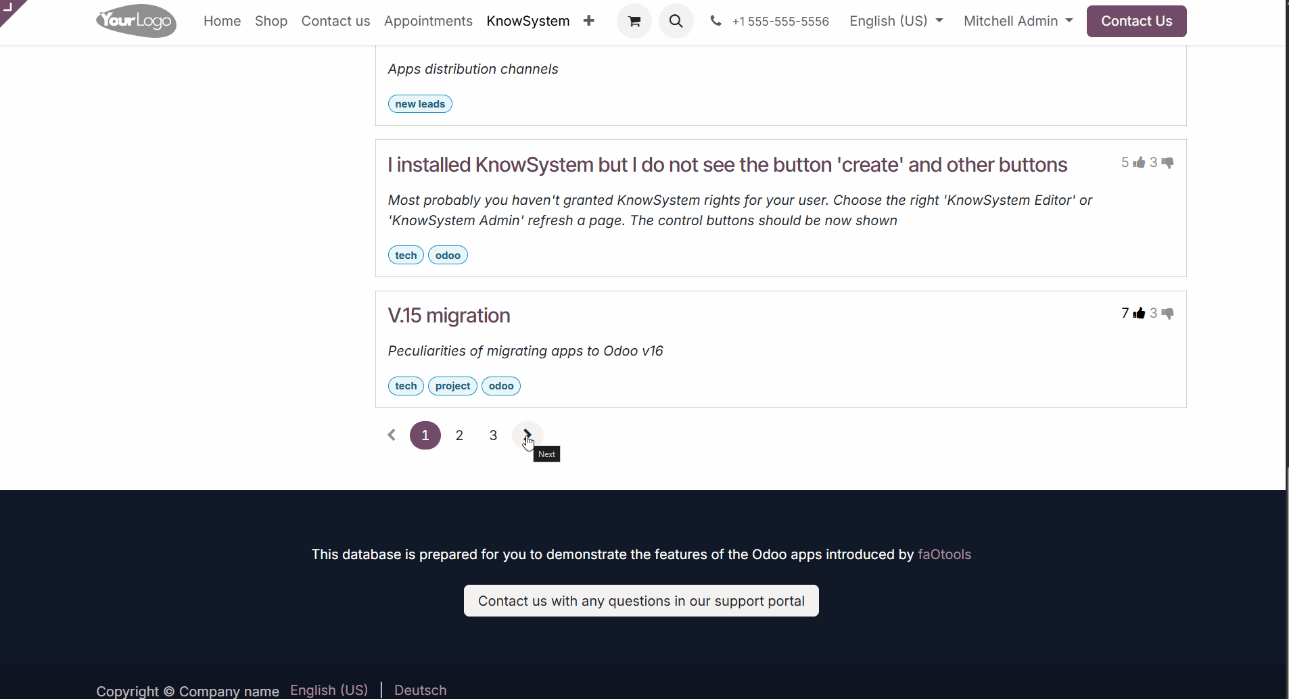The height and width of the screenshot is (699, 1289).
Task: Click 'Peculiarities of migrating apps to Odoo v16'
Action: (x=525, y=351)
